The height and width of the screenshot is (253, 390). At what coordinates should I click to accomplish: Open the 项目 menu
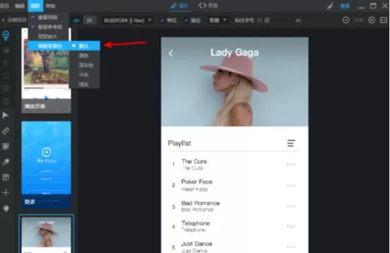pos(5,6)
